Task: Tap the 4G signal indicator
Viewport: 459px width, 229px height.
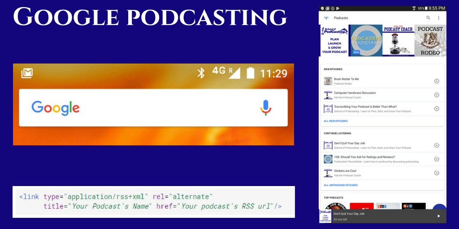Action: (226, 73)
